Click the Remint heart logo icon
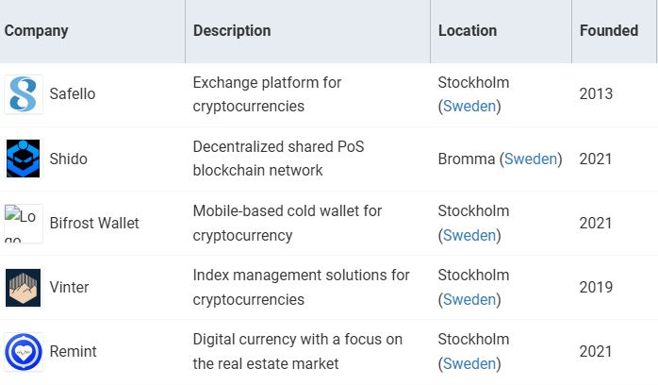The image size is (658, 385). [x=24, y=351]
